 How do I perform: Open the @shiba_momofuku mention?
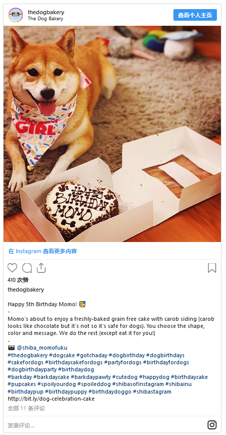(42, 348)
